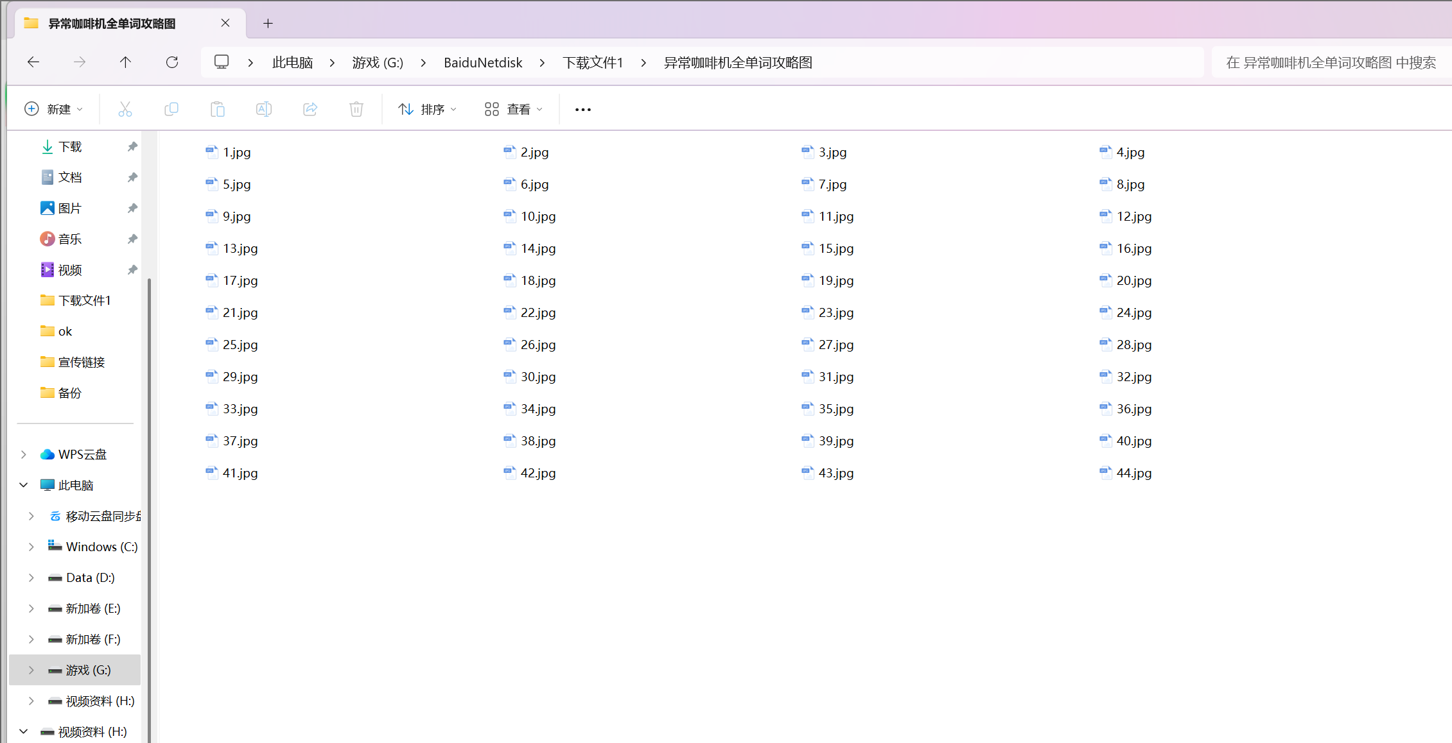1452x743 pixels.
Task: Unpin 文档 using its pin icon
Action: [132, 178]
